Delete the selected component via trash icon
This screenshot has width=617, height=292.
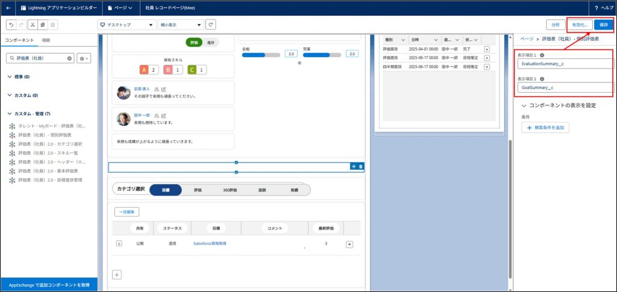[x=360, y=166]
